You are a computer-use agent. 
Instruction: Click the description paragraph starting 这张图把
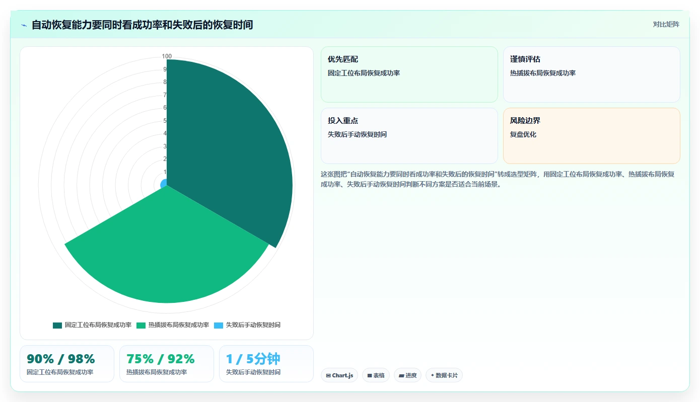(x=498, y=179)
